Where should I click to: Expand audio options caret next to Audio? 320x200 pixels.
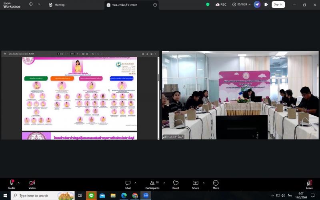point(18,183)
